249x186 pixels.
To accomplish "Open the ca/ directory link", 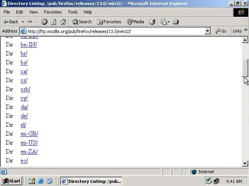I will coord(24,71).
